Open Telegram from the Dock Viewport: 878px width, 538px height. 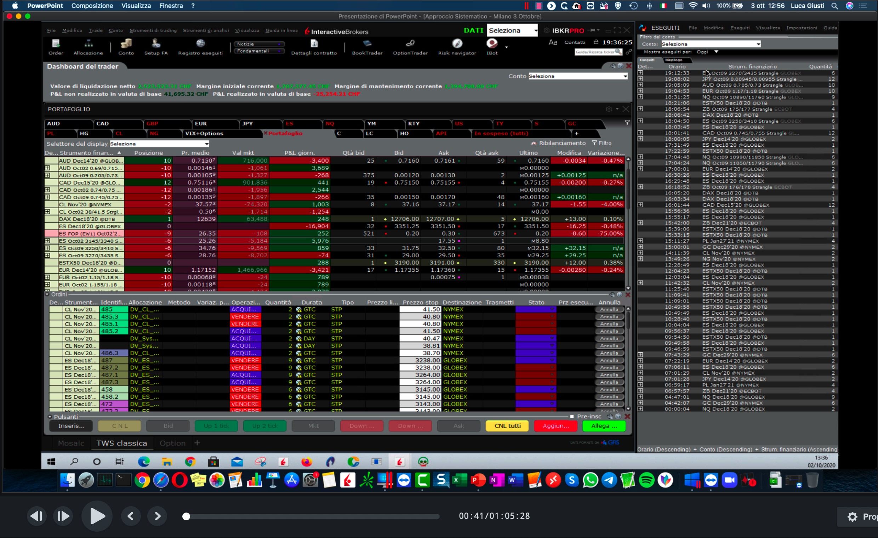point(609,480)
